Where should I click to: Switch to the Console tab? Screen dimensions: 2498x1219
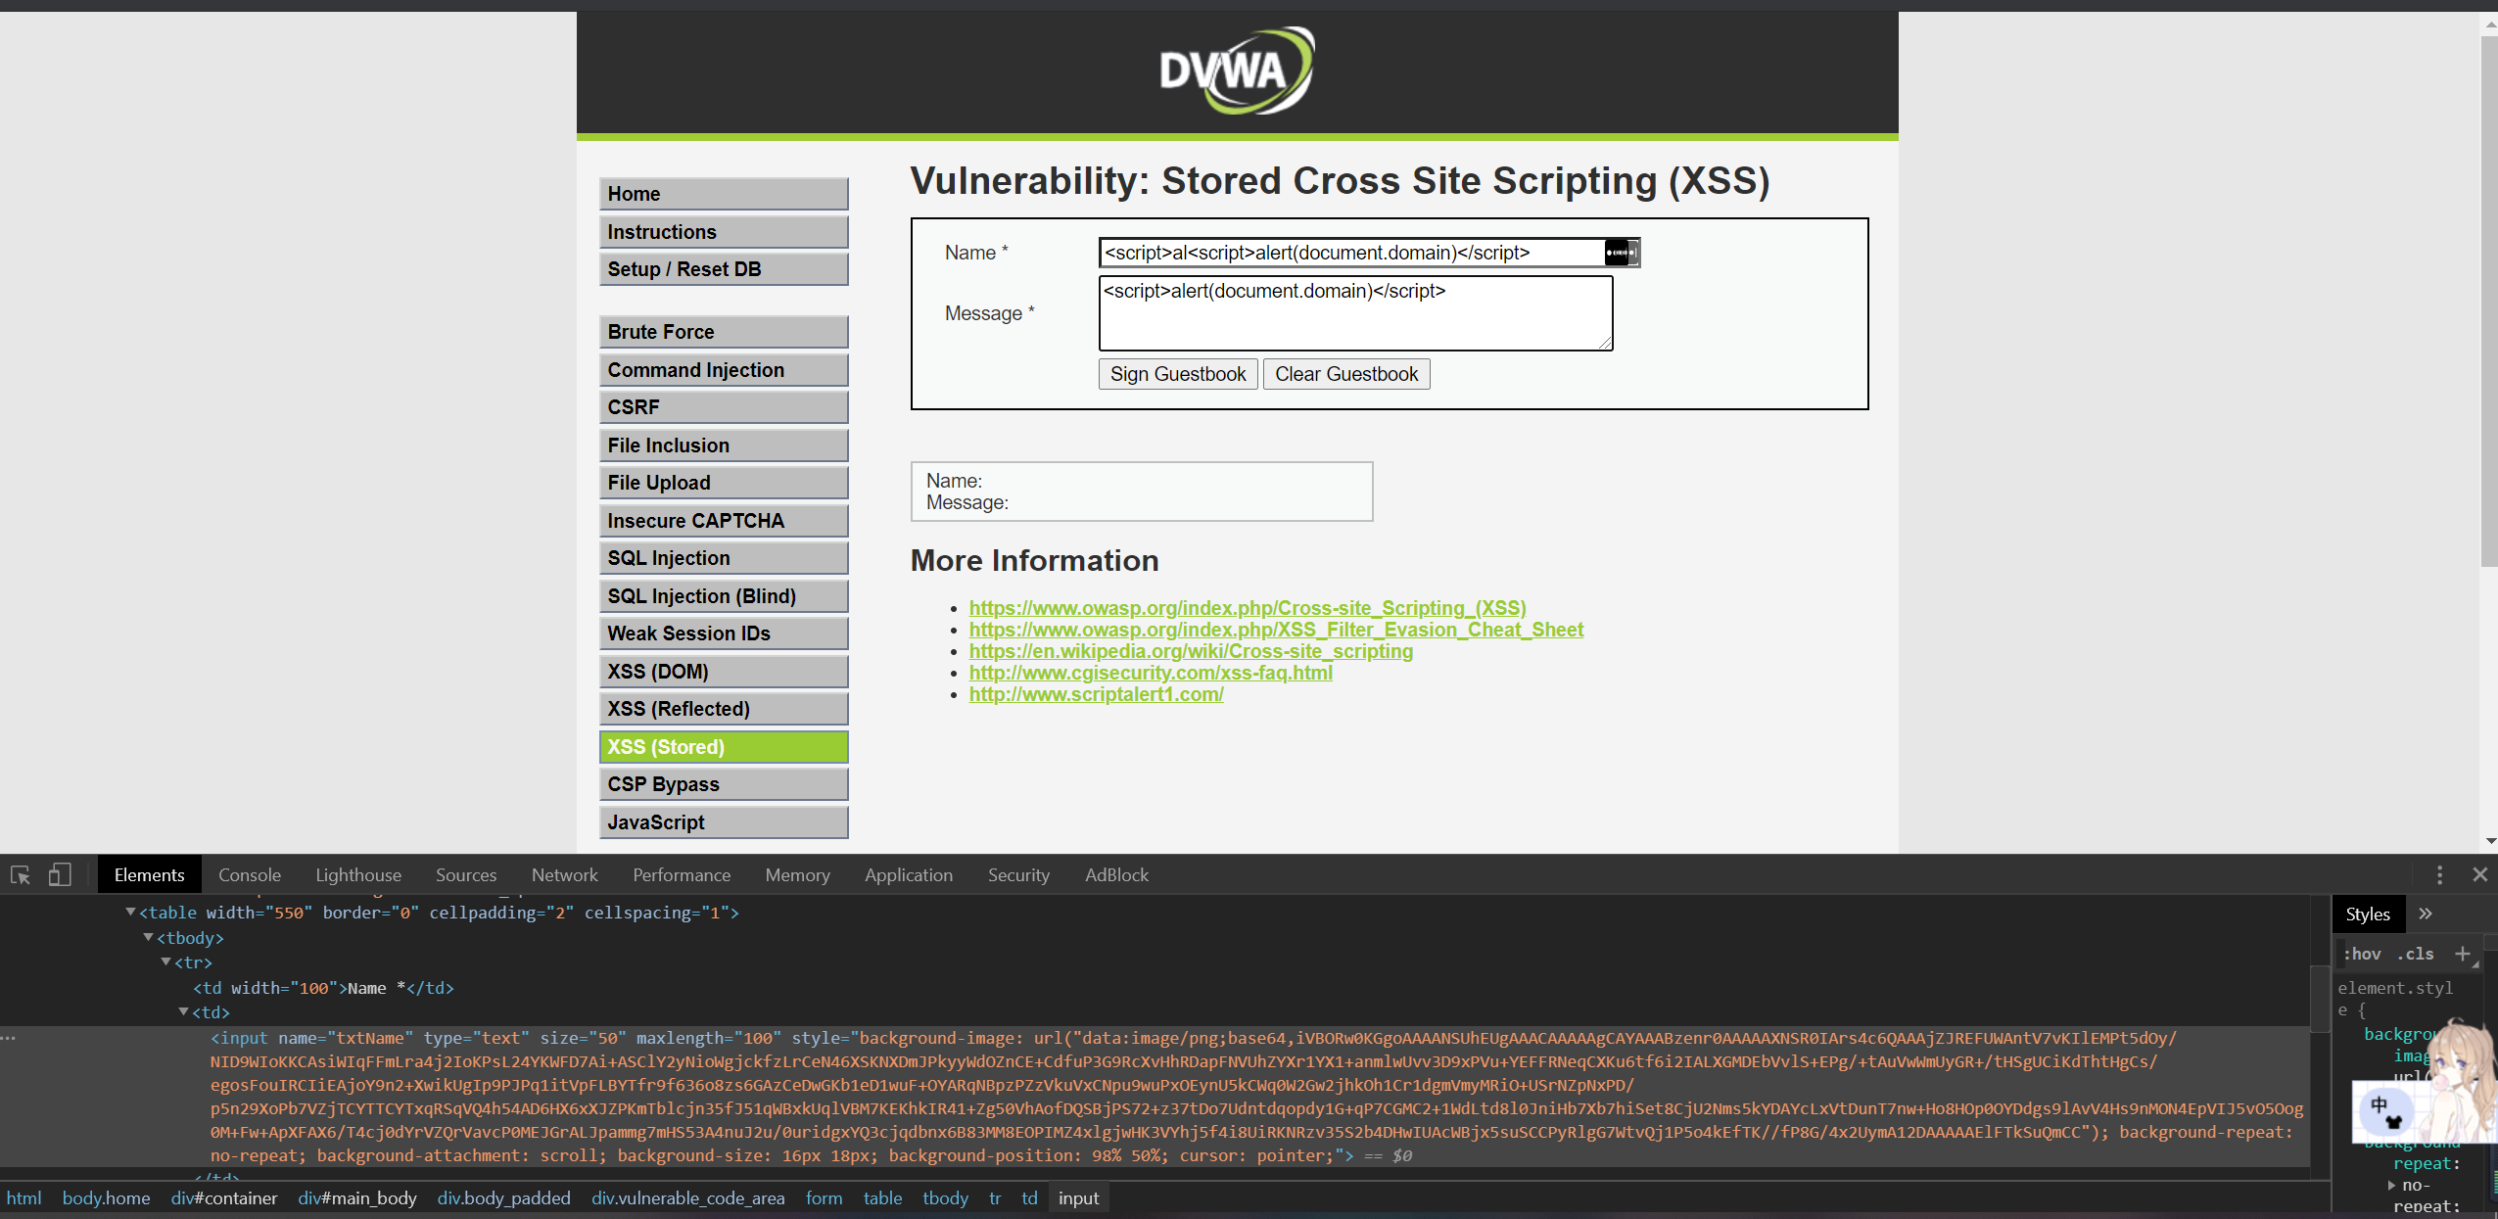pos(249,874)
